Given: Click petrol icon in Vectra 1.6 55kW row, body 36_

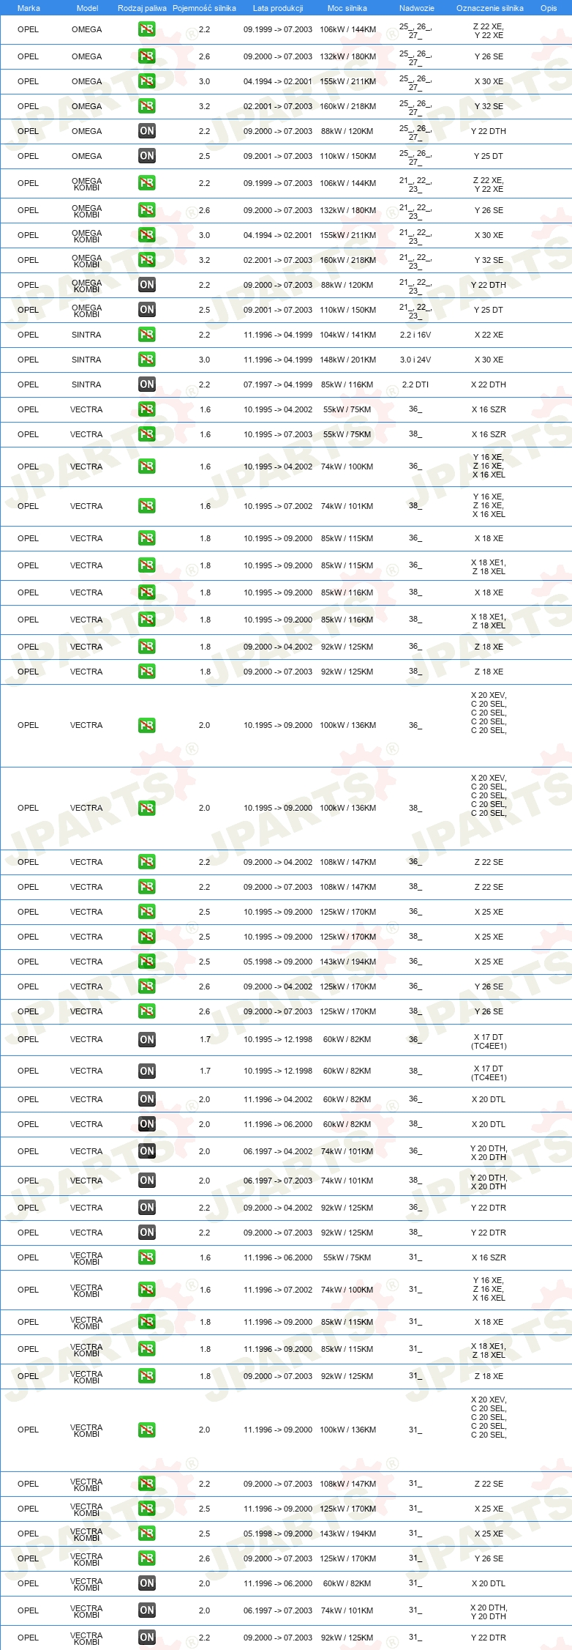Looking at the screenshot, I should [x=147, y=409].
